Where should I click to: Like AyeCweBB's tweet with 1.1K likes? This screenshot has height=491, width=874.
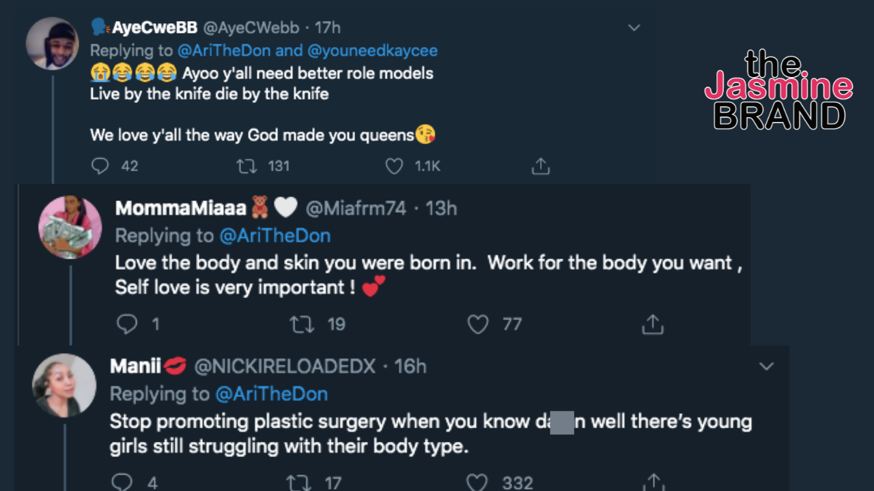click(x=395, y=166)
